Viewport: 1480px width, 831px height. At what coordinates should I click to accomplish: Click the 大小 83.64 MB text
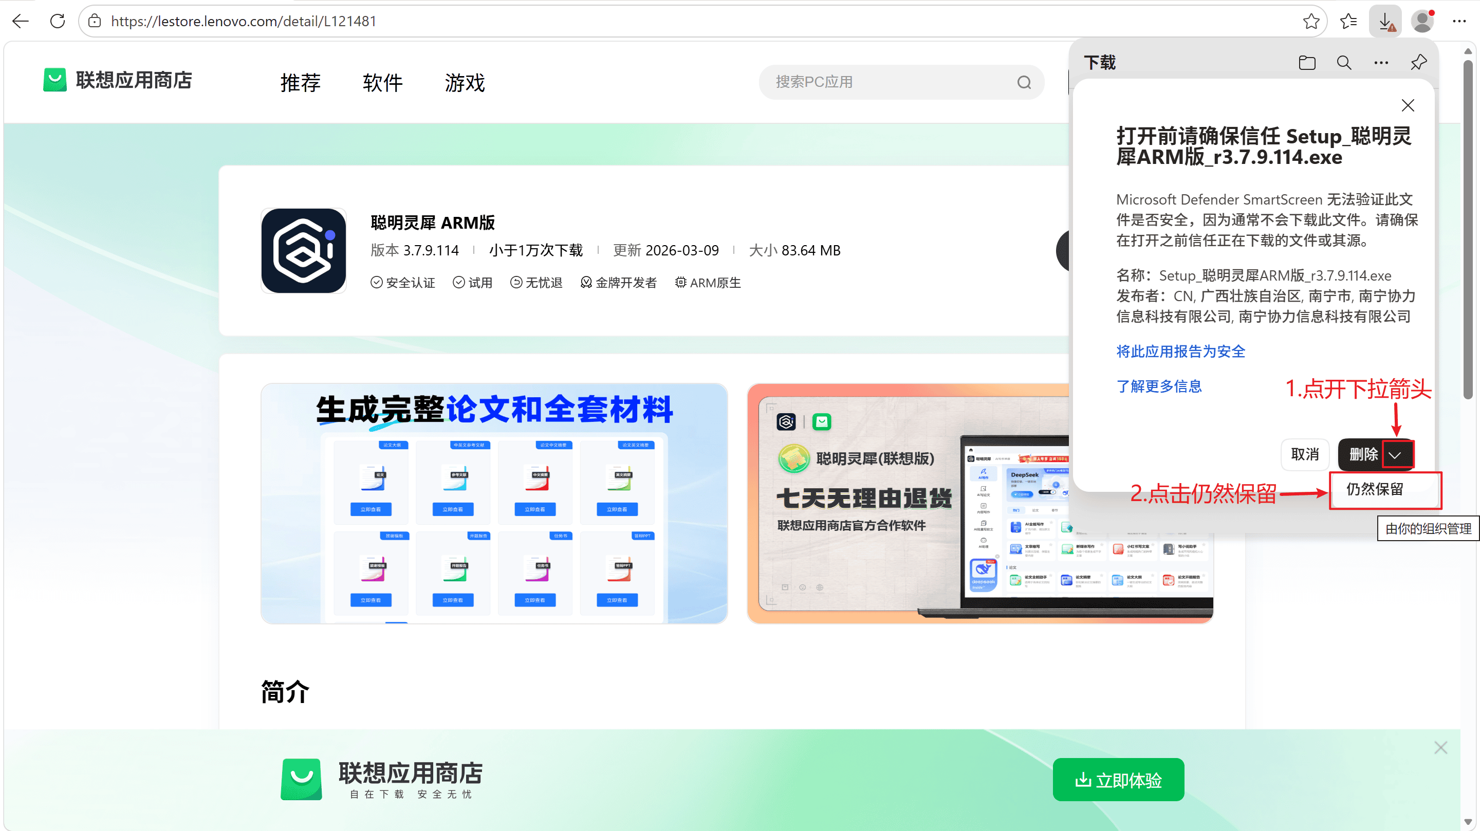794,251
